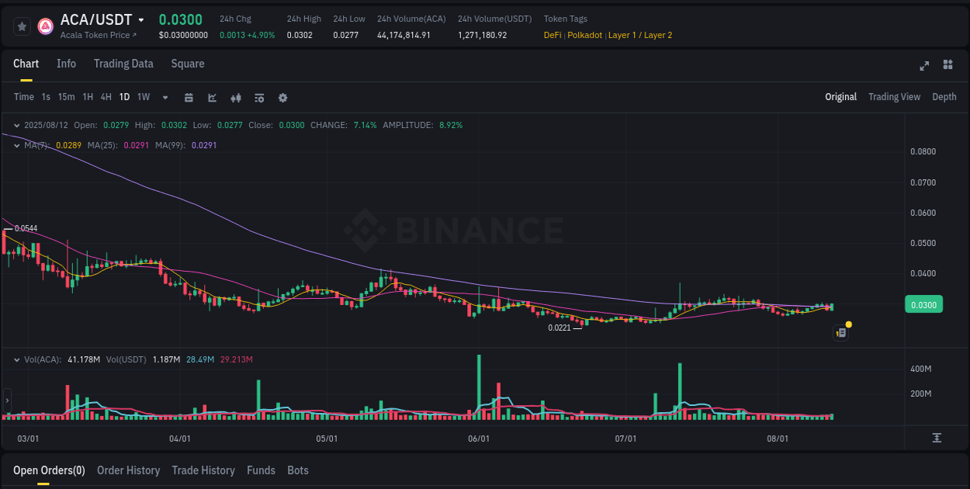Viewport: 970px width, 489px height.
Task: Click the calendar date-range icon
Action: [x=189, y=98]
